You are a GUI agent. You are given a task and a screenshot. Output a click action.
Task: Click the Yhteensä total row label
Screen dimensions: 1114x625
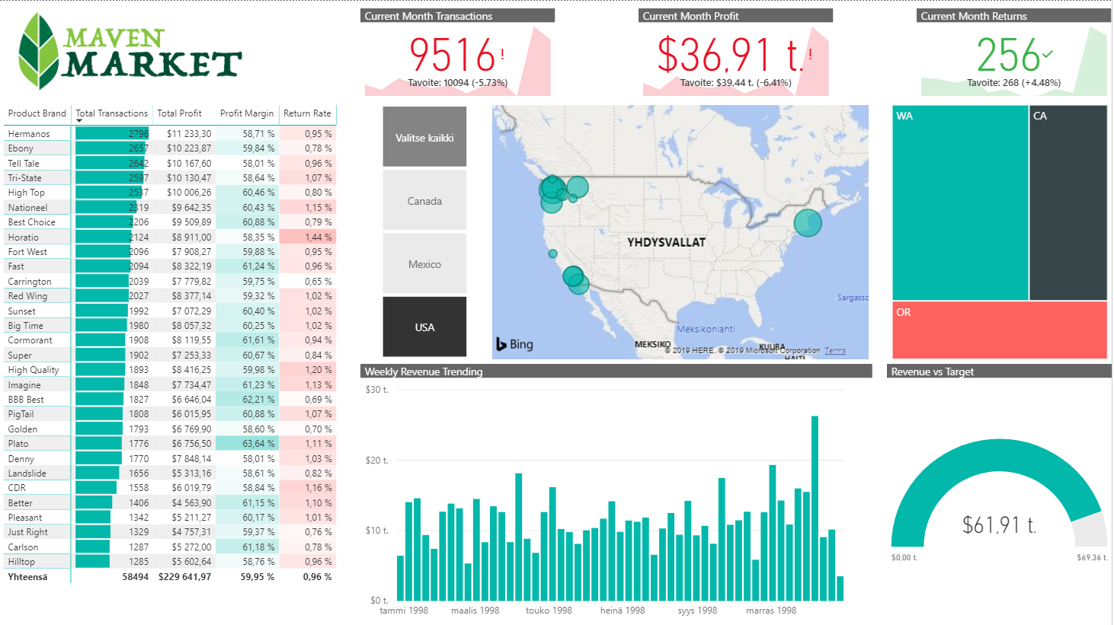(x=27, y=577)
